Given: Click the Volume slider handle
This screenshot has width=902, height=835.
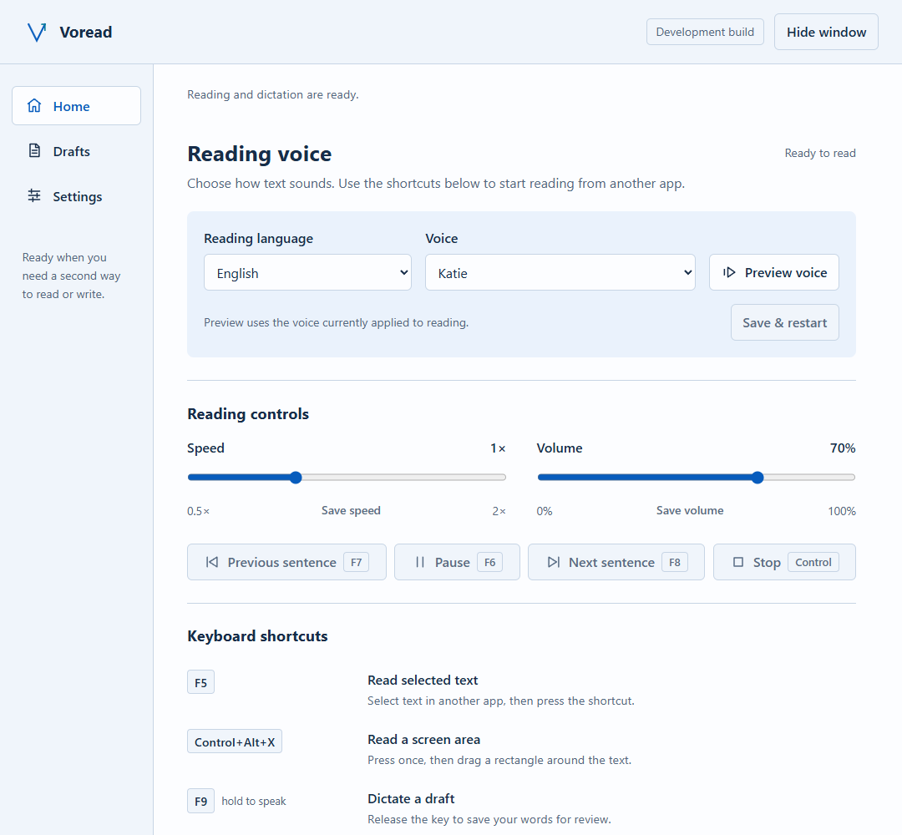Looking at the screenshot, I should [758, 478].
